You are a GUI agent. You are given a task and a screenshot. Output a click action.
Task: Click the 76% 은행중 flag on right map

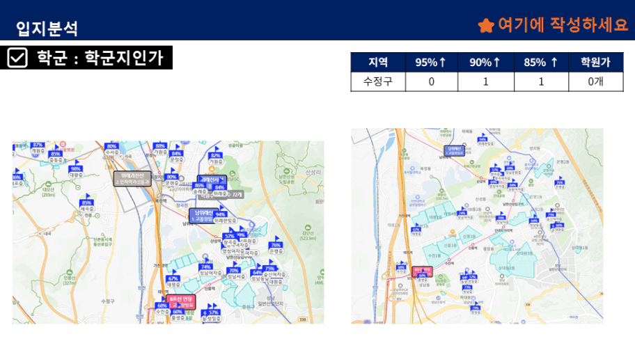(x=560, y=182)
